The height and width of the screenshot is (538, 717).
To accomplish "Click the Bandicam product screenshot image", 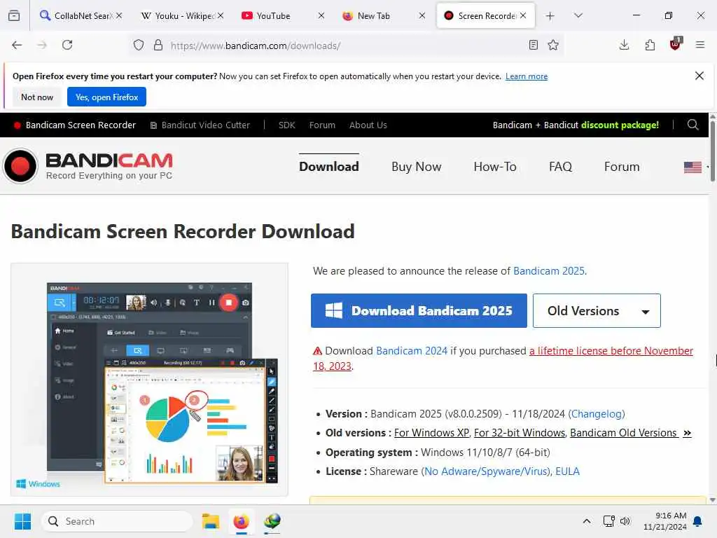I will tap(150, 380).
